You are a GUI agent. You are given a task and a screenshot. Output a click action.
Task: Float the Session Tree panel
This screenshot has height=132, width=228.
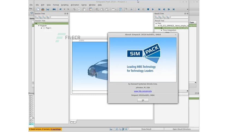point(65,14)
